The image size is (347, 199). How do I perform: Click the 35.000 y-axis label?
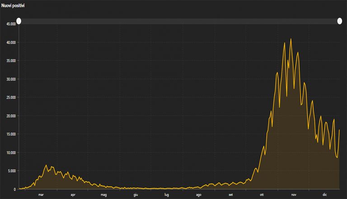(x=11, y=61)
